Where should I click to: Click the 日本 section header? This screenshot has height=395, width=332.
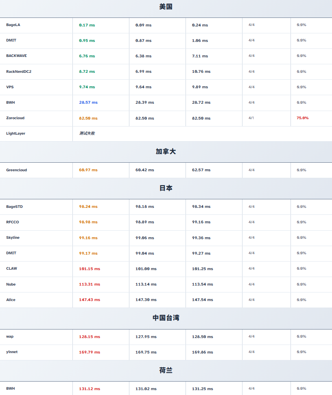(x=166, y=188)
